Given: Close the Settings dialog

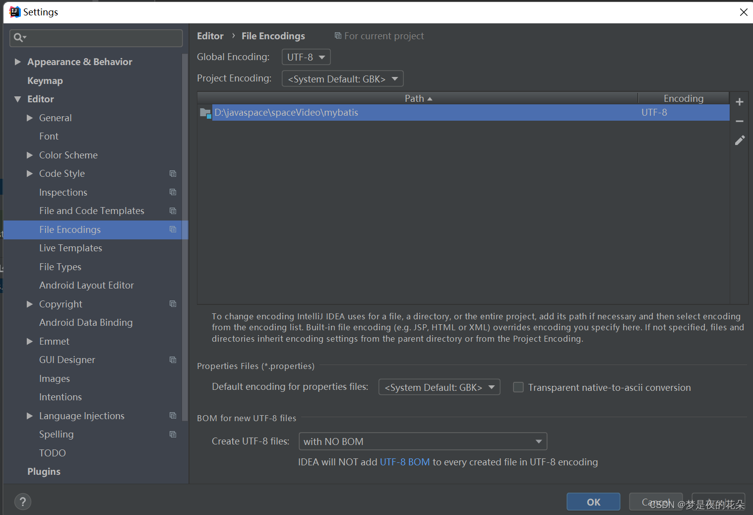Looking at the screenshot, I should tap(744, 12).
